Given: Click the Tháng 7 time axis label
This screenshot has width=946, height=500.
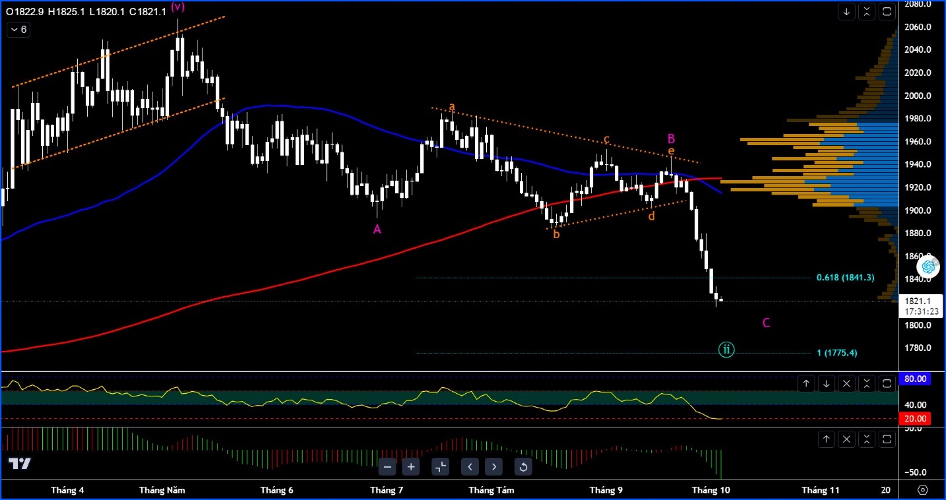Looking at the screenshot, I should (386, 490).
